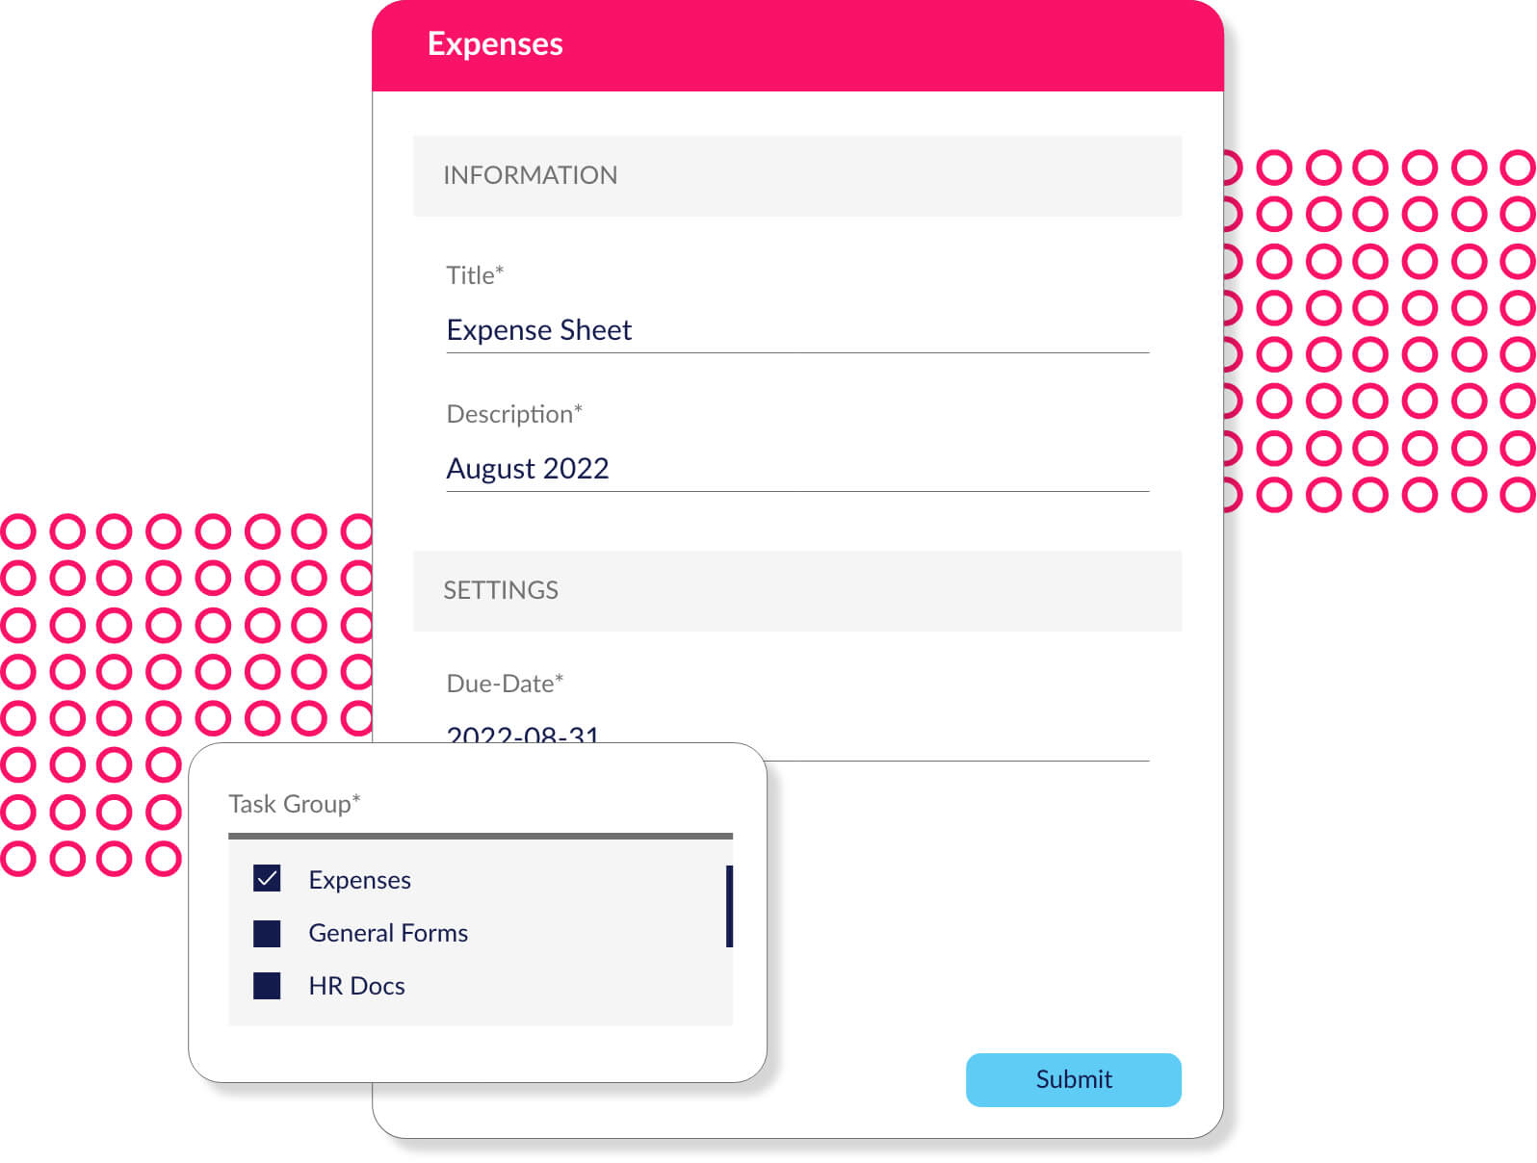
Task: Click the Description* field label
Action: point(514,414)
